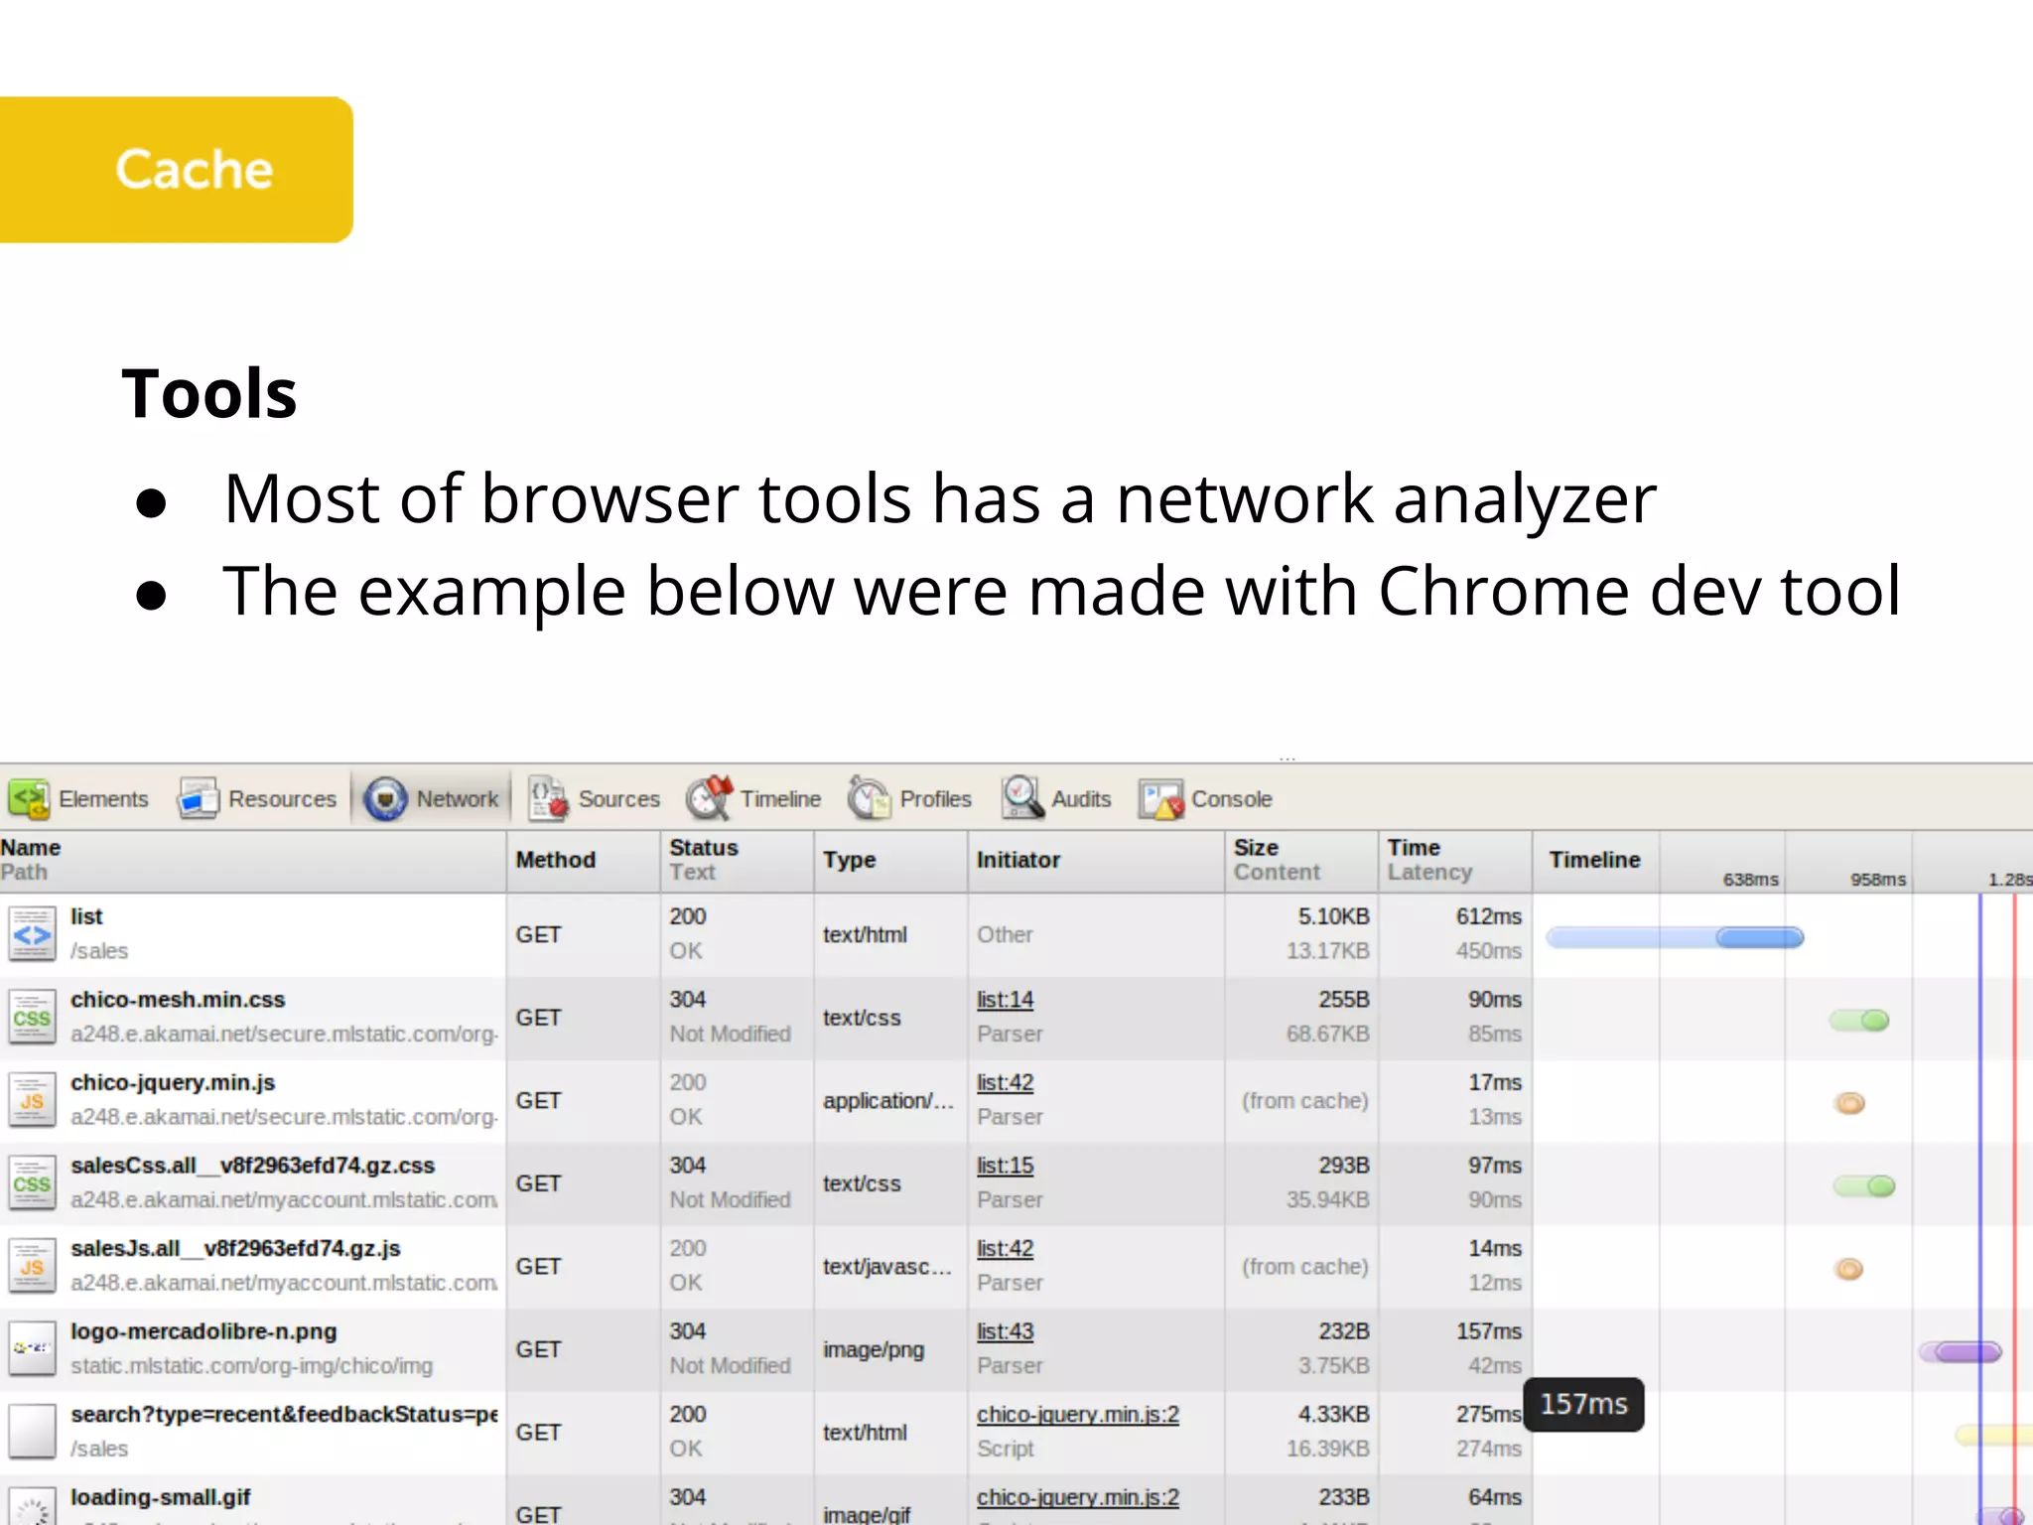Open the Timeline stopwatch icon
The width and height of the screenshot is (2033, 1525).
(x=709, y=797)
